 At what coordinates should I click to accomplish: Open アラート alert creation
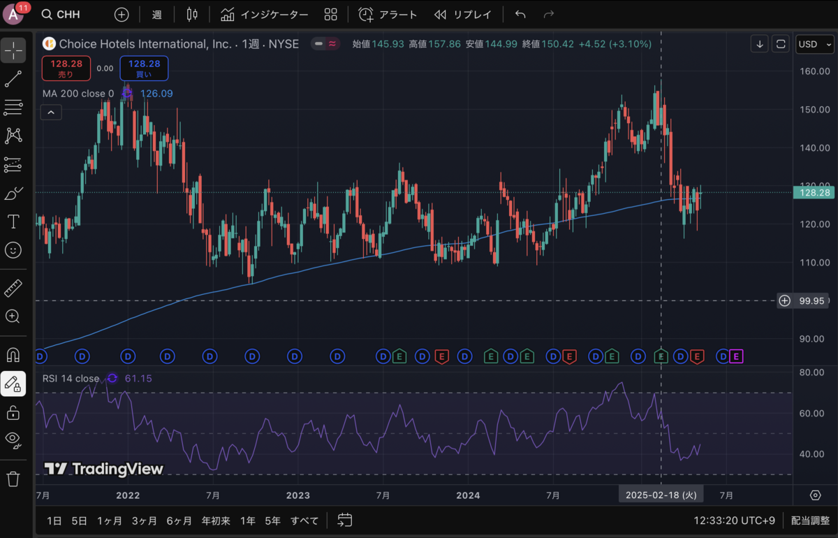[x=388, y=15]
